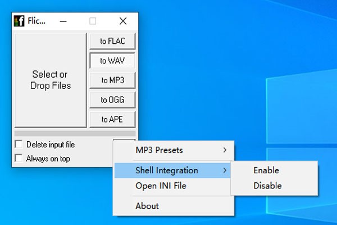Click the Select or Drop Files area
The width and height of the screenshot is (337, 225).
point(51,80)
